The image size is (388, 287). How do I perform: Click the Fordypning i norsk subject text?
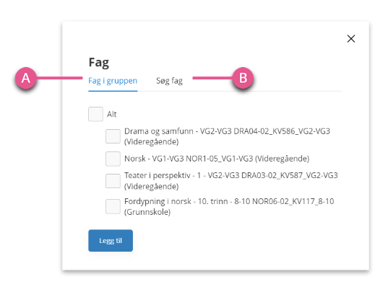coord(229,206)
